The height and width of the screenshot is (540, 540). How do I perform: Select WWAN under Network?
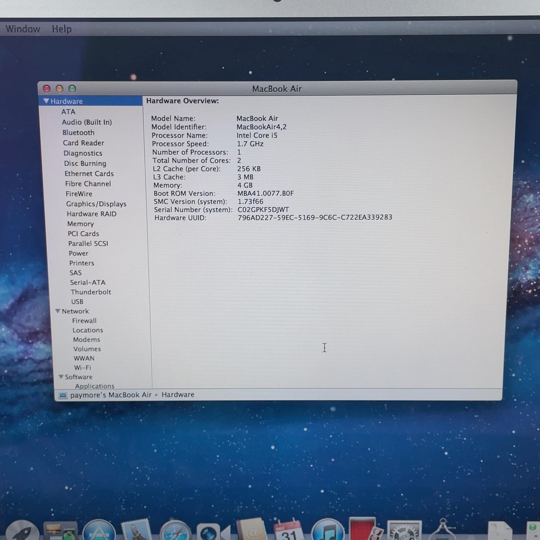click(84, 358)
